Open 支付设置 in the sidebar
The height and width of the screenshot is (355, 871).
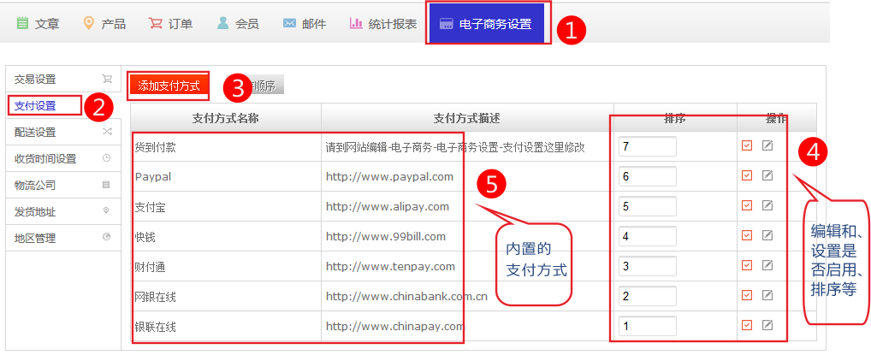(x=63, y=105)
